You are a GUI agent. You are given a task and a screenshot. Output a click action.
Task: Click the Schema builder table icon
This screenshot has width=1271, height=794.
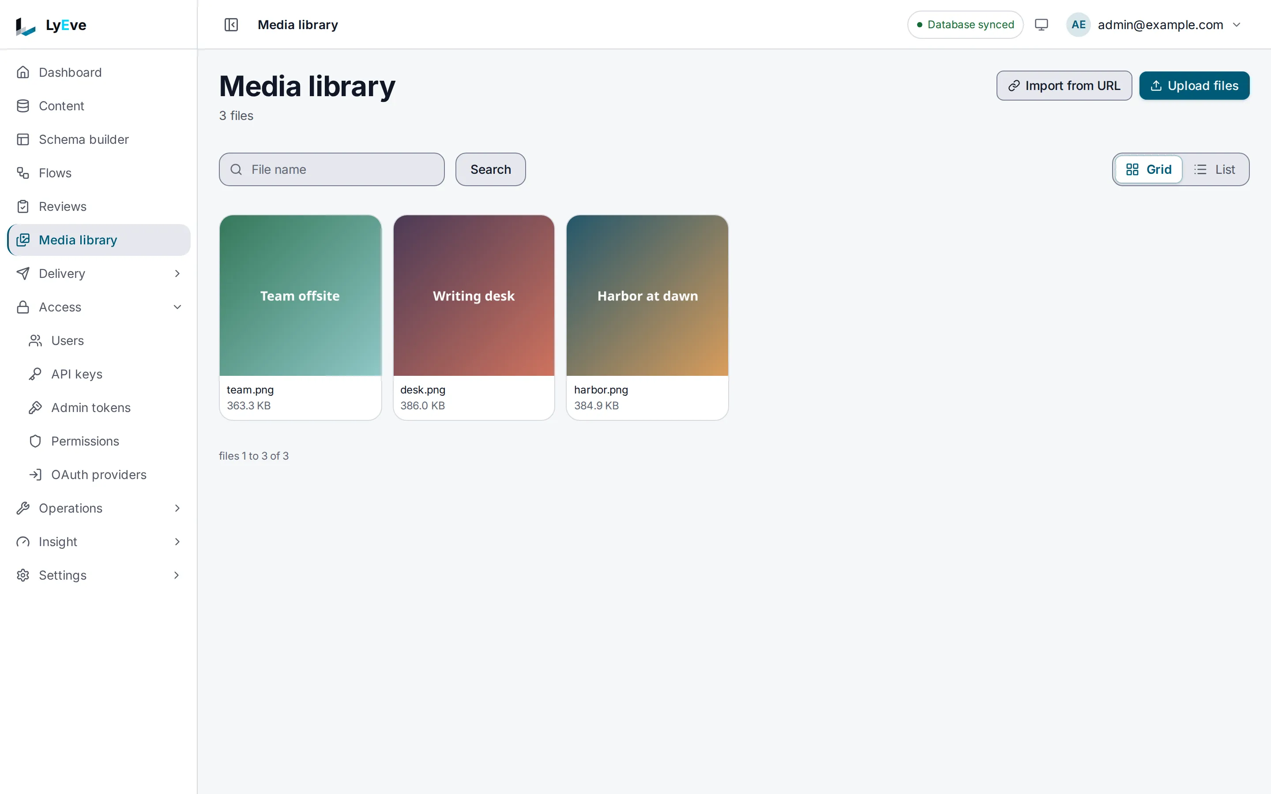pos(23,139)
